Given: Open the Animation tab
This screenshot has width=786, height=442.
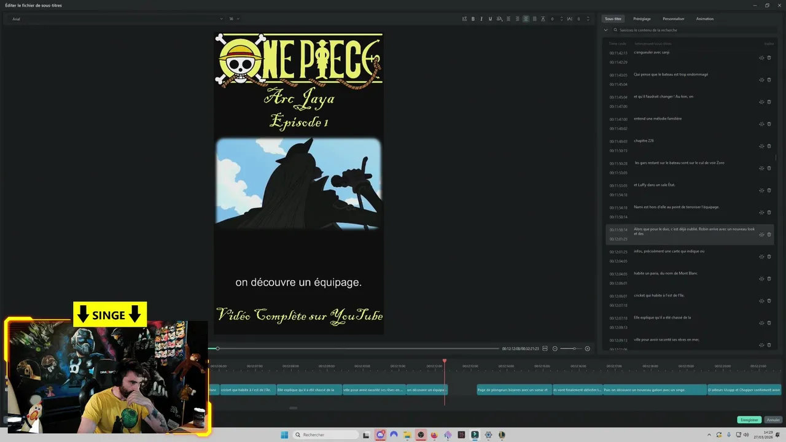Looking at the screenshot, I should (705, 19).
